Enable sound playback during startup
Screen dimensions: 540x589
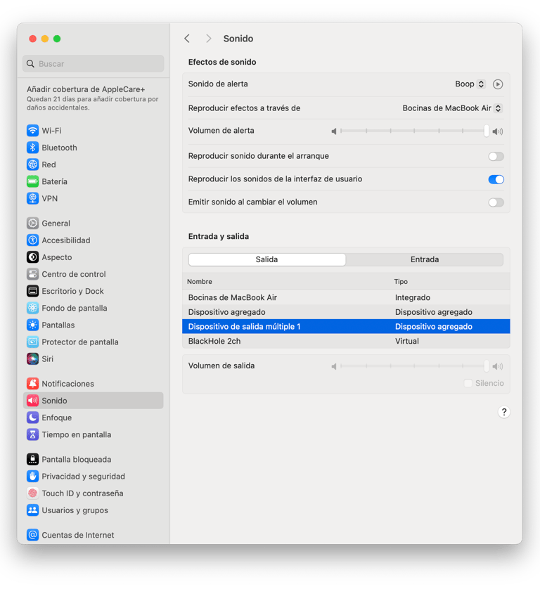(496, 156)
